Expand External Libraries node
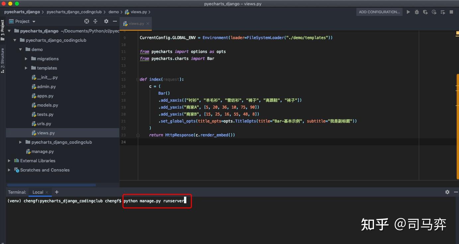Screen dimensions: 459x244 click(x=9, y=161)
